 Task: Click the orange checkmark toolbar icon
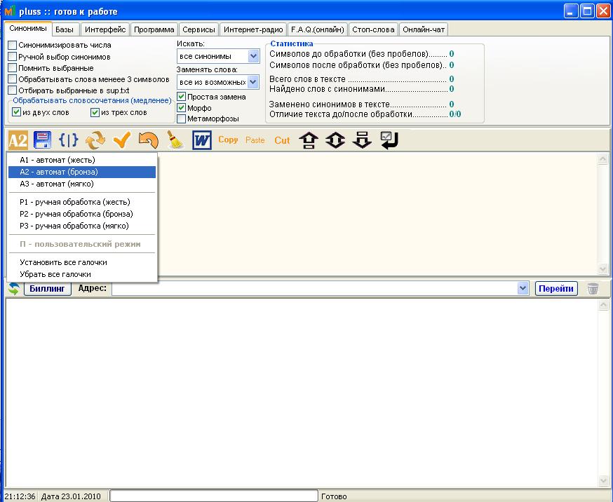point(122,140)
